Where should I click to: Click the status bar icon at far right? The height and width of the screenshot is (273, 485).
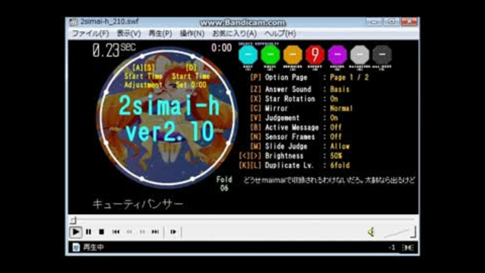tap(408, 248)
